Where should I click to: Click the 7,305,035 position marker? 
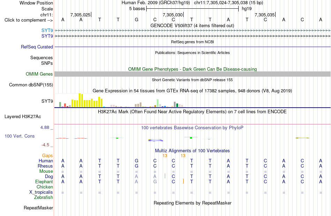coord(265,15)
